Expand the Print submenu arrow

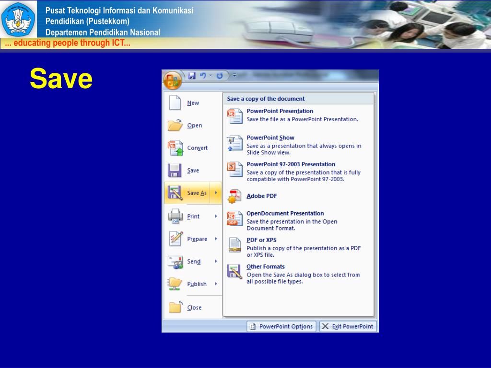(x=216, y=216)
